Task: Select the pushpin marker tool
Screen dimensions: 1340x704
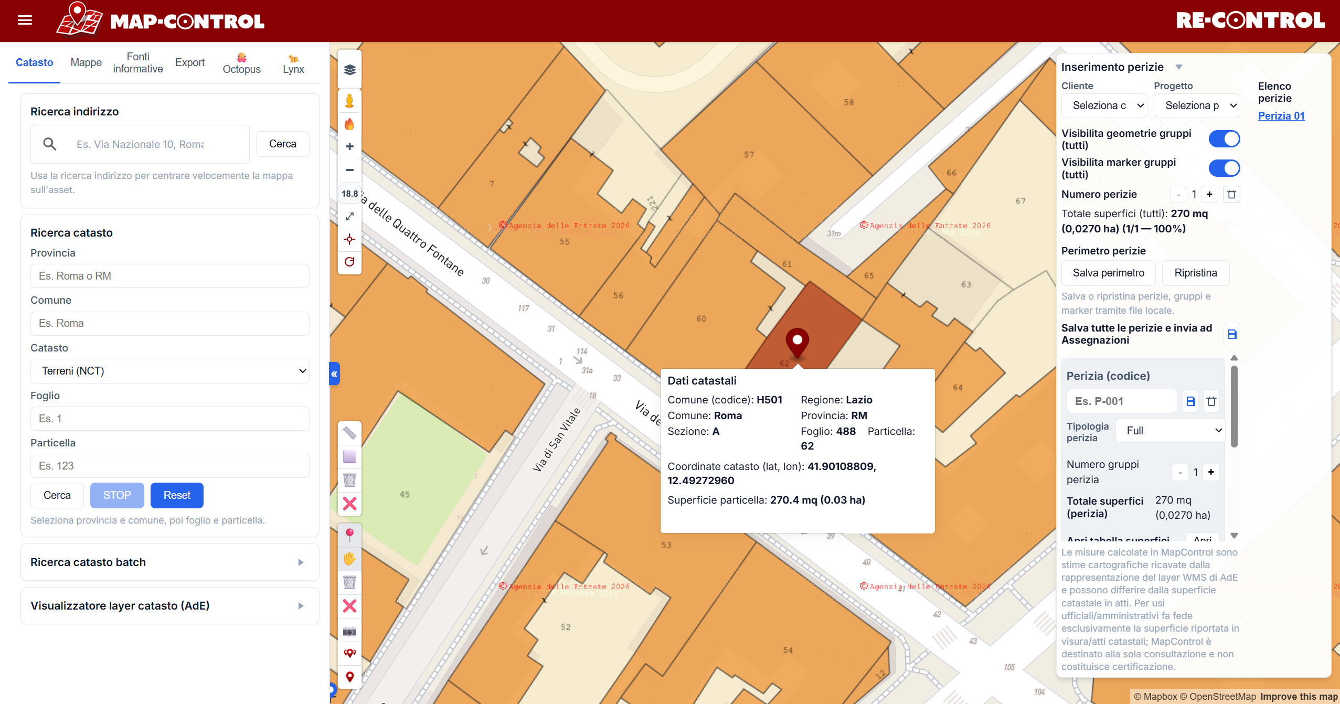Action: pos(349,535)
